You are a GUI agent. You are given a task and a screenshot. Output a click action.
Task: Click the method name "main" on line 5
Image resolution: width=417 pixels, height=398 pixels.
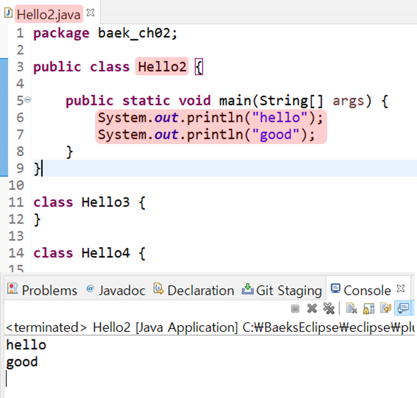(235, 101)
